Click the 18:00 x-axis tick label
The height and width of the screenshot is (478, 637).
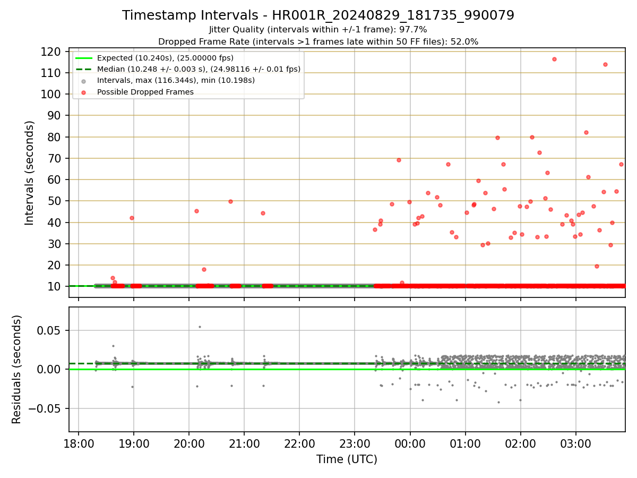[79, 442]
